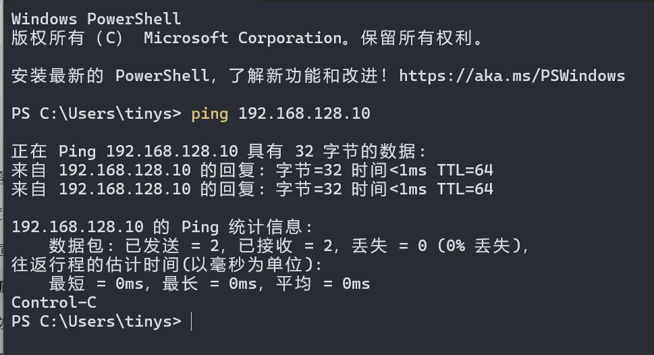654x355 pixels.
Task: Click the '平均 = 0ms' value
Action: (x=323, y=283)
